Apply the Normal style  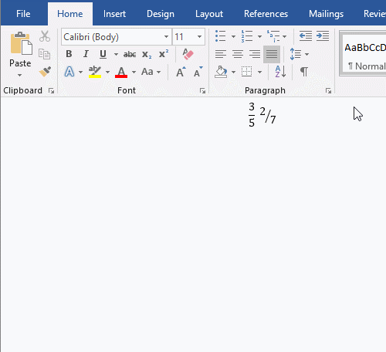tap(363, 54)
